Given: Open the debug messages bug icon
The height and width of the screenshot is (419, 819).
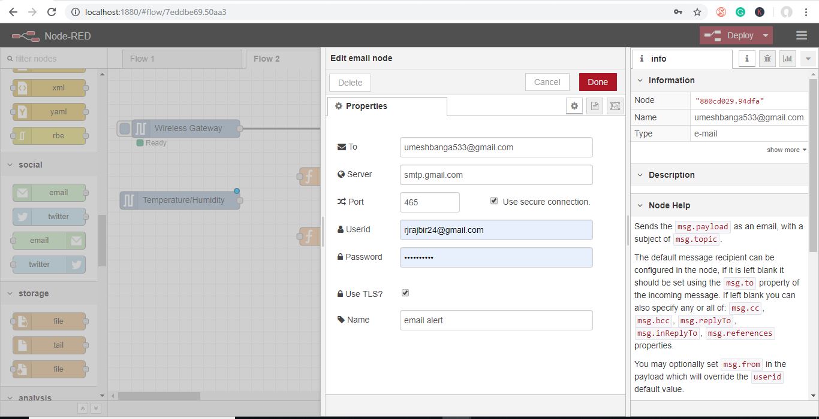Looking at the screenshot, I should point(767,59).
